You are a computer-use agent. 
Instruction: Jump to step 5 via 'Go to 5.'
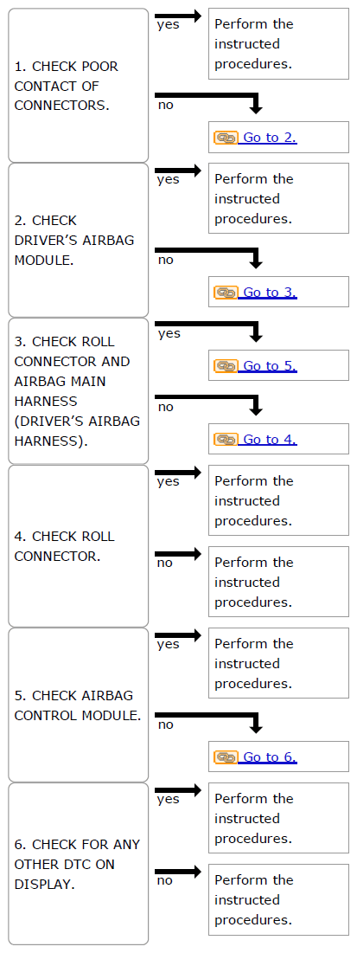pyautogui.click(x=268, y=366)
